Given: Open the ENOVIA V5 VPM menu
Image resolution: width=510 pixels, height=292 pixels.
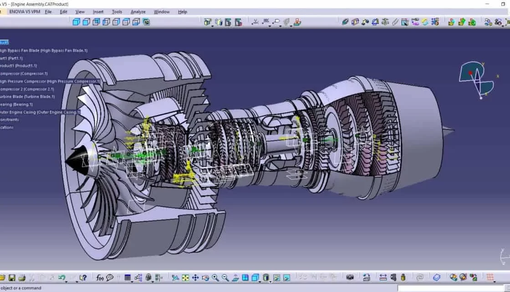Looking at the screenshot, I should point(25,12).
